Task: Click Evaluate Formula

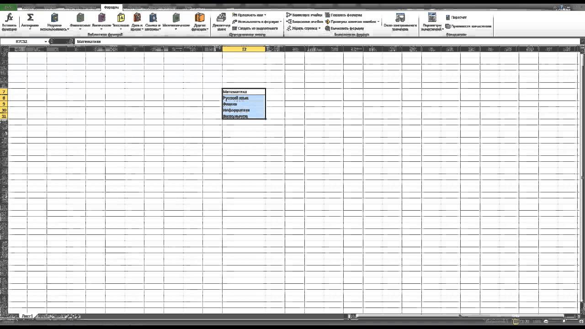Action: pos(344,28)
